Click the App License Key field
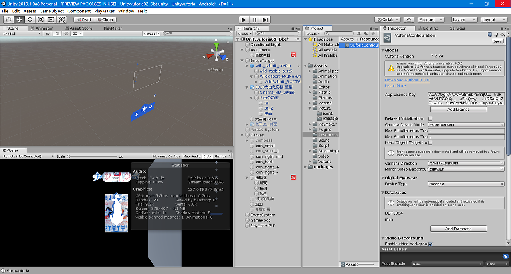The image size is (511, 274). click(466, 99)
